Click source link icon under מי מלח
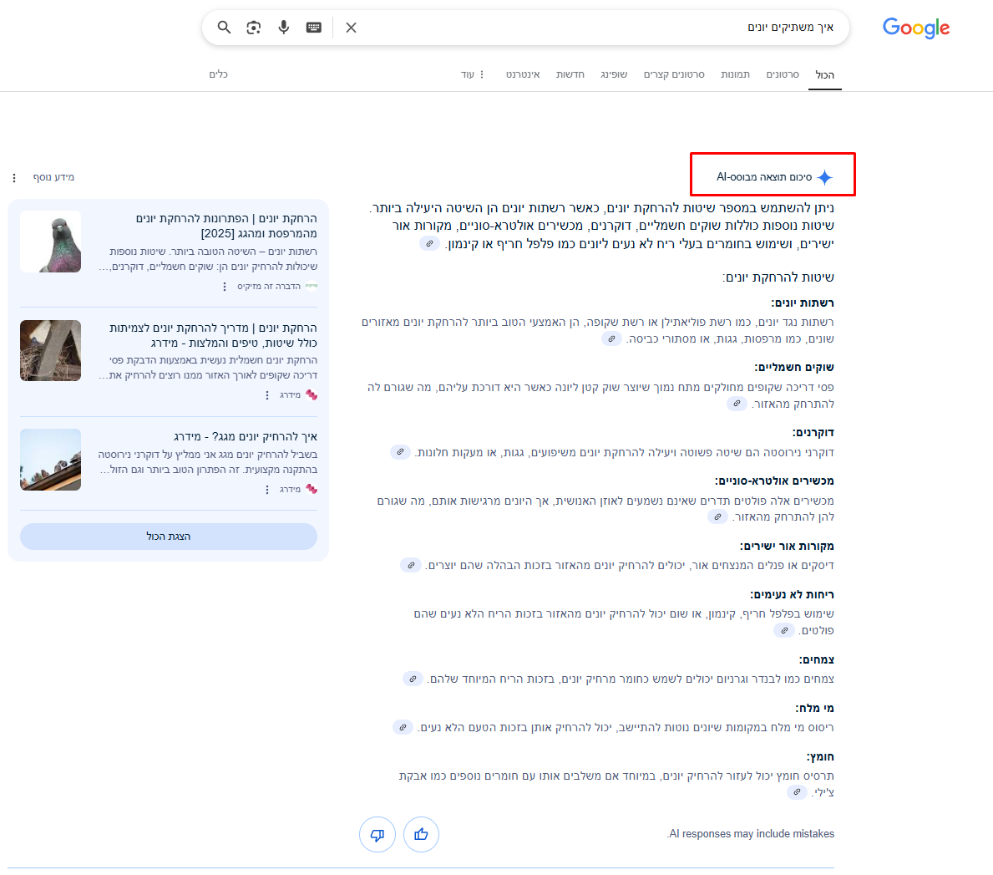This screenshot has height=875, width=993. 403,727
